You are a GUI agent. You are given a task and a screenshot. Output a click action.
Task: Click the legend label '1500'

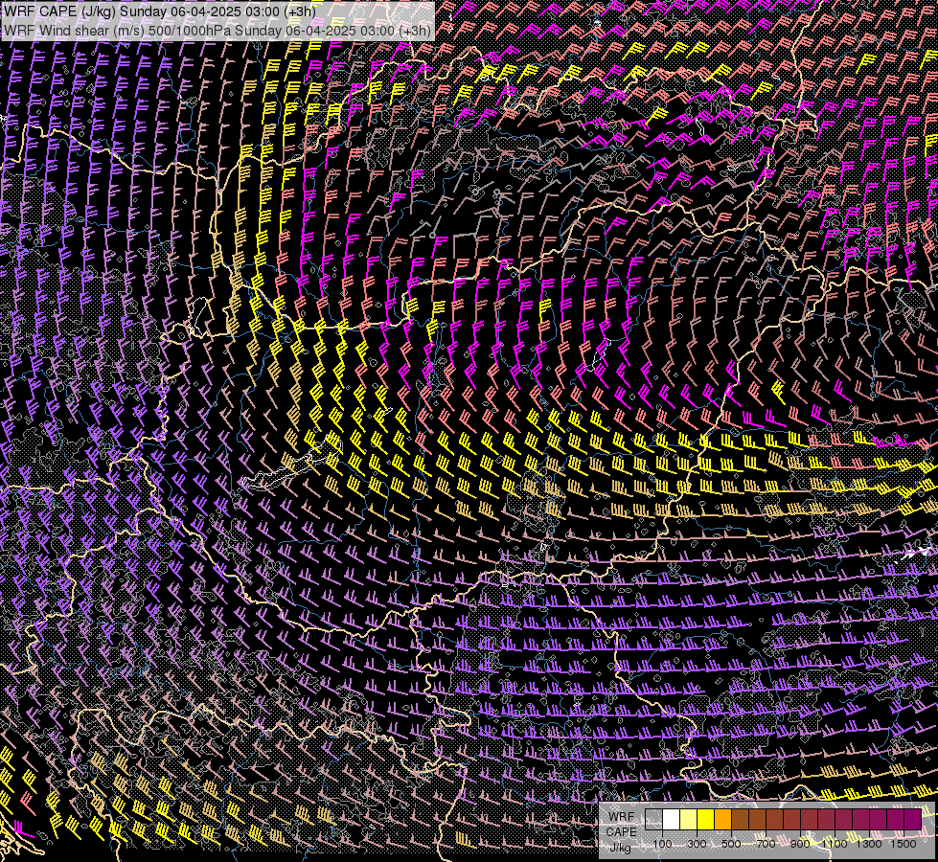pyautogui.click(x=904, y=844)
